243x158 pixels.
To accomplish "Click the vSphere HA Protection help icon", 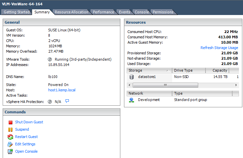I will click(50, 102).
